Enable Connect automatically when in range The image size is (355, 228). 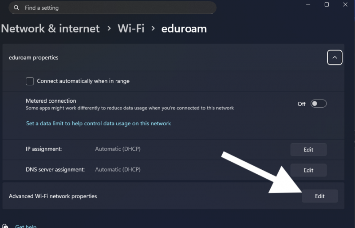[30, 81]
